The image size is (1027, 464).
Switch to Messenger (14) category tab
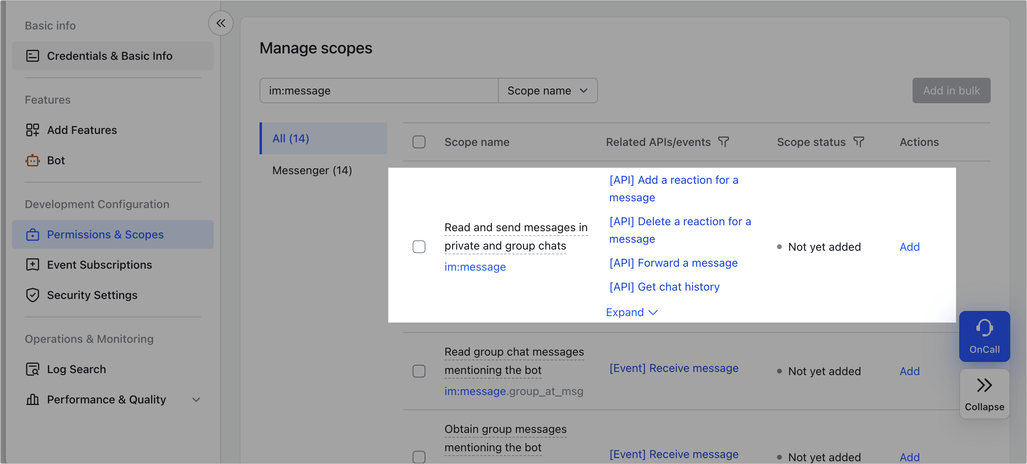click(312, 170)
